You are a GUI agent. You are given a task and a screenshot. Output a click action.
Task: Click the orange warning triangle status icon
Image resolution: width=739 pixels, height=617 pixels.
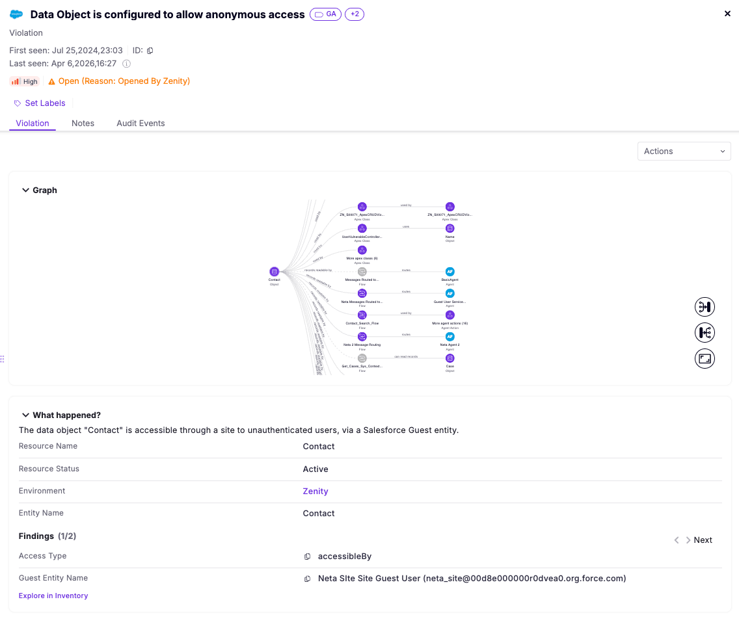(x=52, y=81)
